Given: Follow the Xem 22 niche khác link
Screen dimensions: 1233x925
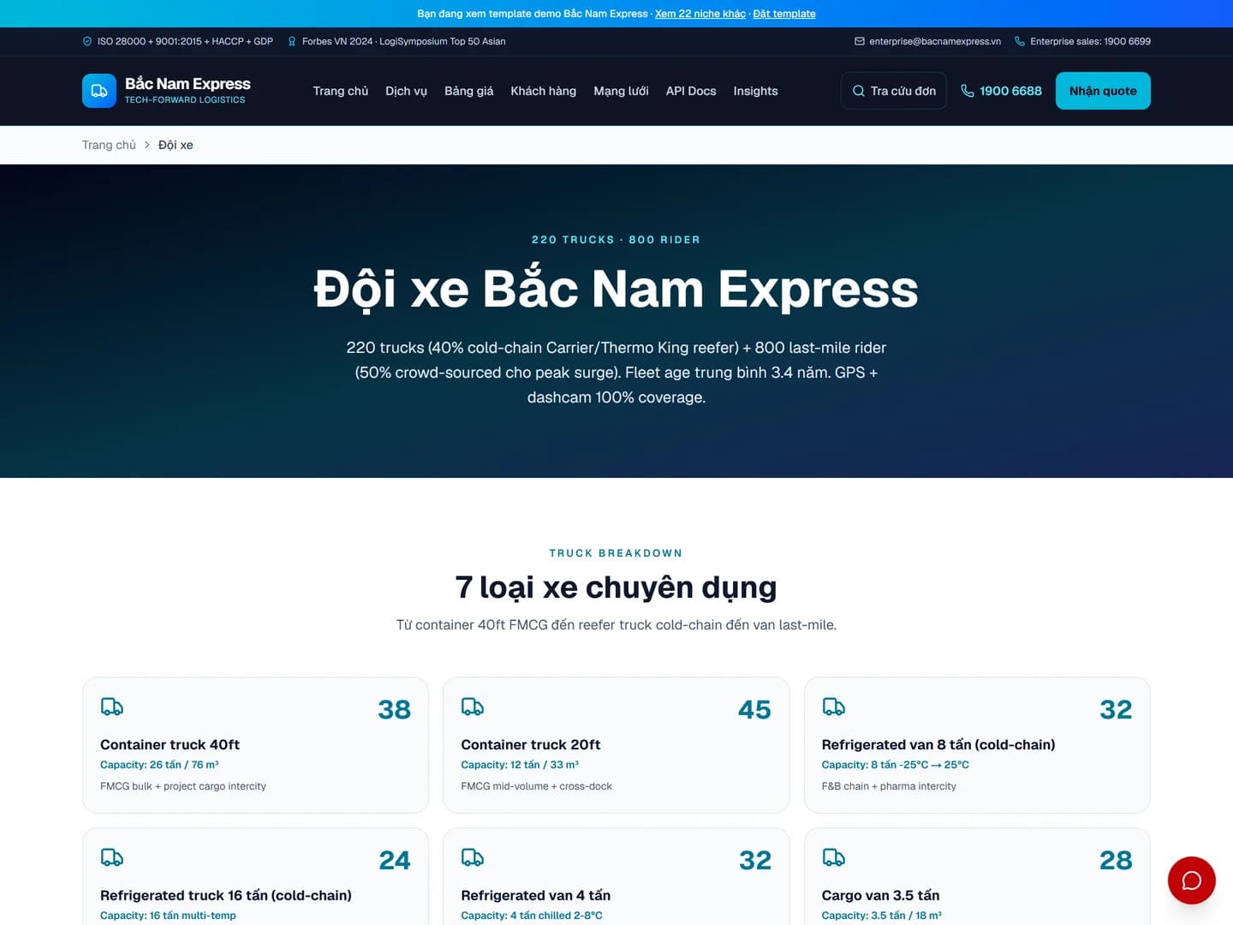Looking at the screenshot, I should [x=700, y=14].
